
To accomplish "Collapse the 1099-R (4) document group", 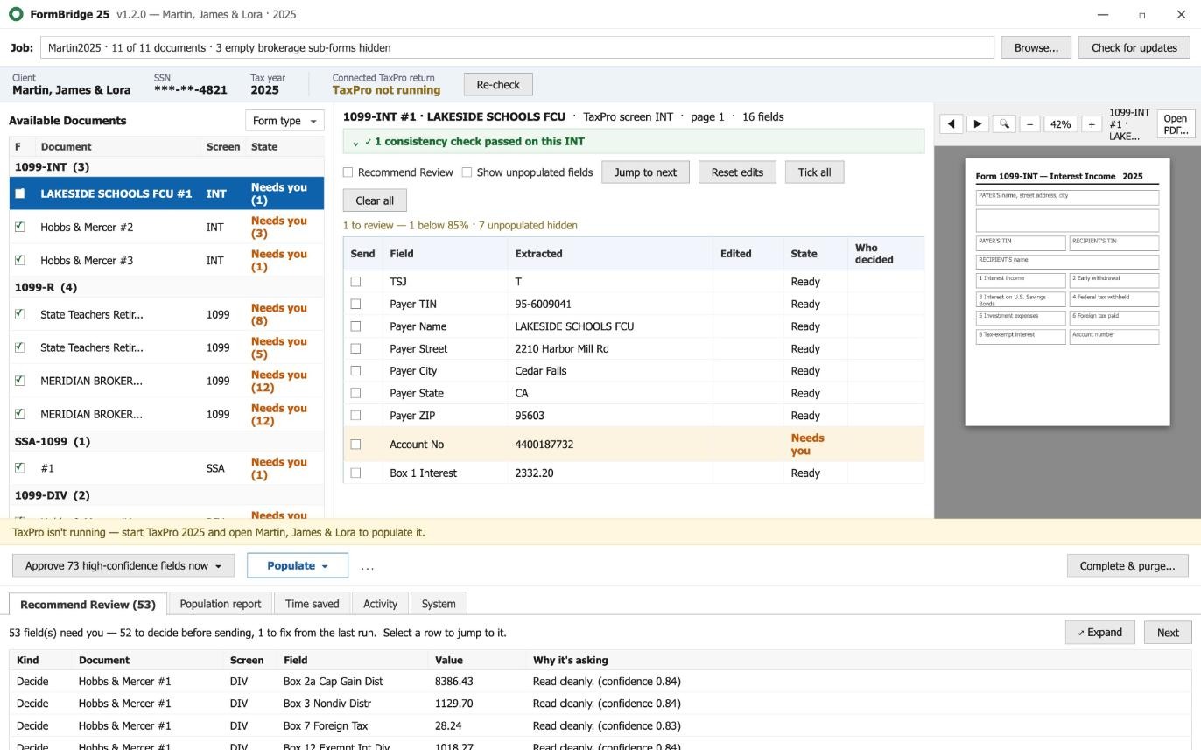I will point(166,287).
